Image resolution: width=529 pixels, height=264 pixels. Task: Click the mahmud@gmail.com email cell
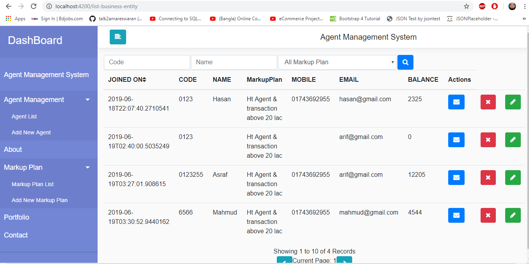[369, 213]
